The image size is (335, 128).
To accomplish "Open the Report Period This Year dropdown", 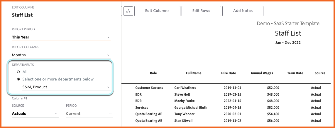I will click(x=61, y=37).
